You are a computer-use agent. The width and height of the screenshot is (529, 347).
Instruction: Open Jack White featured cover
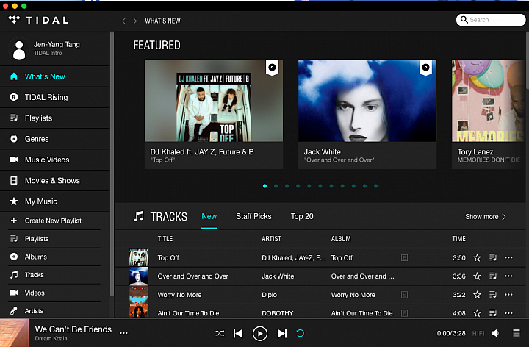(367, 101)
